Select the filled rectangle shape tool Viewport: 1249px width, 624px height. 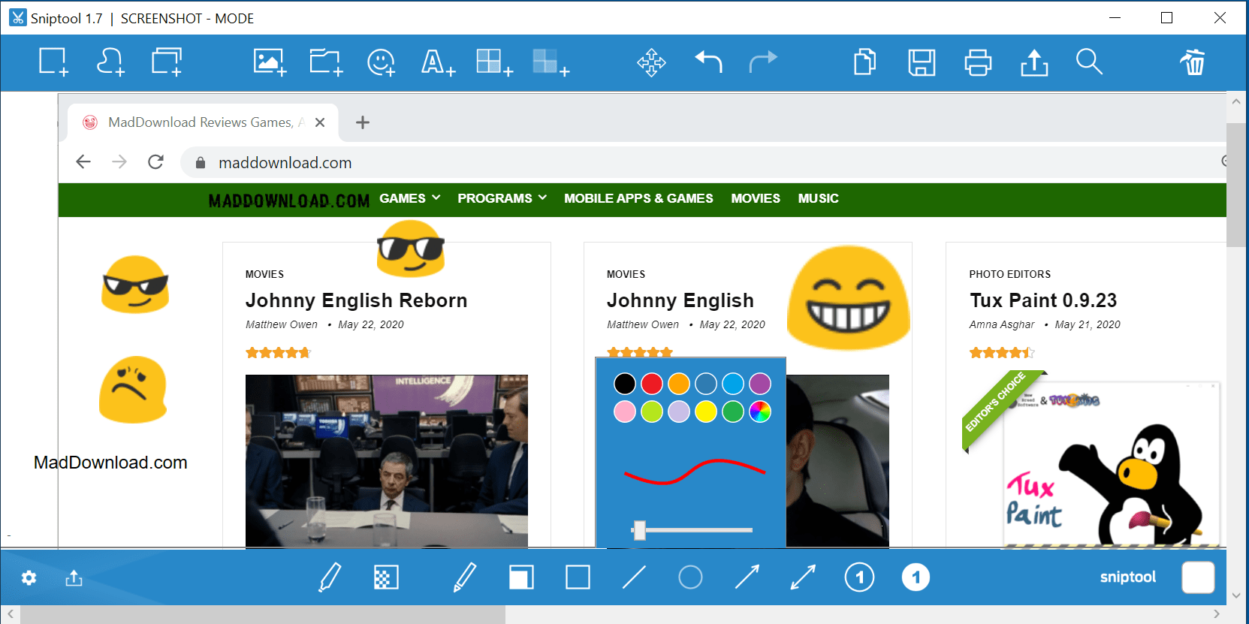click(521, 577)
